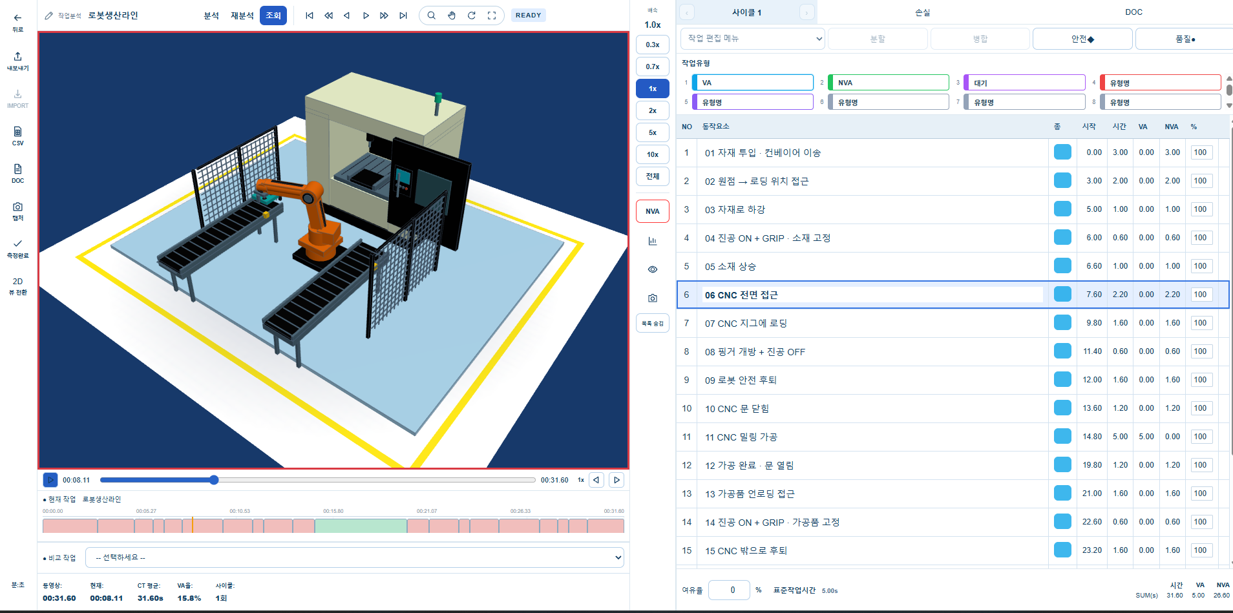Click color swatch of row 11 CNC 밀링 가공
This screenshot has height=613, width=1233.
click(1062, 437)
